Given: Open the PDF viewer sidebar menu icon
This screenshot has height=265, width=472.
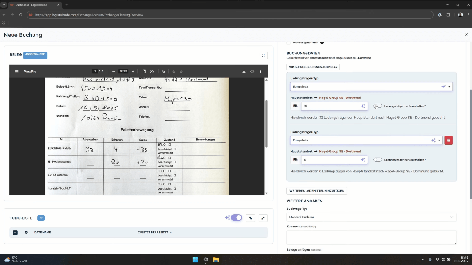Looking at the screenshot, I should 17,72.
